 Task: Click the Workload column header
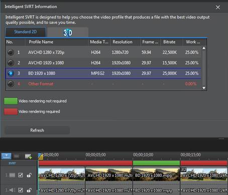tap(193, 42)
